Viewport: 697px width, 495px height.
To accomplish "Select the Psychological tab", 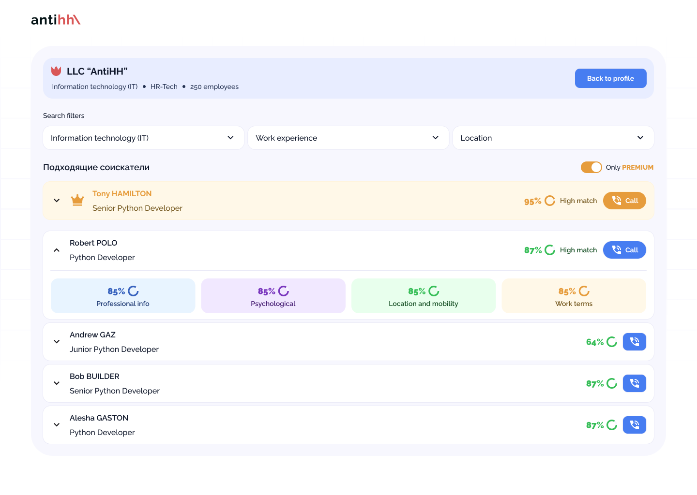I will (273, 296).
